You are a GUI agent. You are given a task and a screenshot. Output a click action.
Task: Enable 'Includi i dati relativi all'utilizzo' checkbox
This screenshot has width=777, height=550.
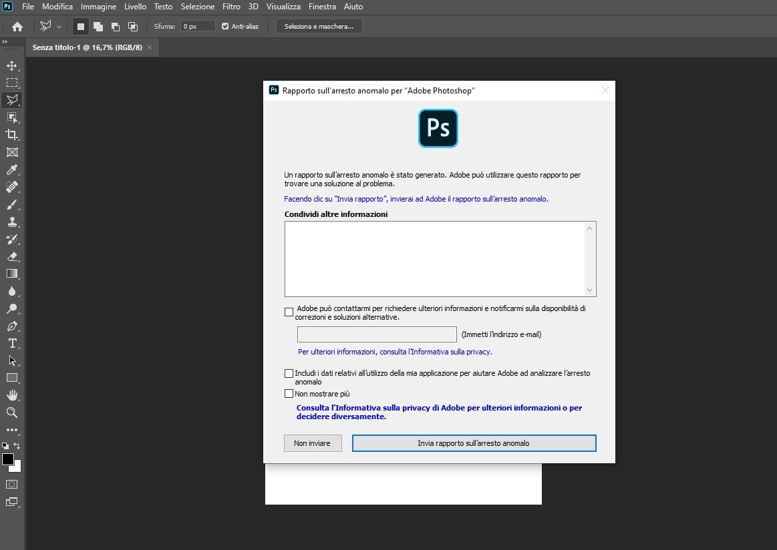point(289,373)
